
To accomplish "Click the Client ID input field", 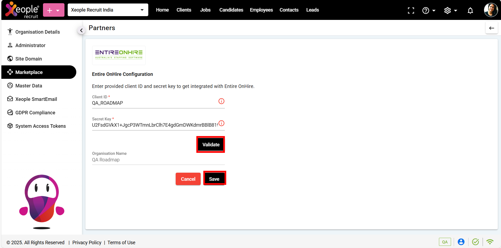I will pos(154,103).
